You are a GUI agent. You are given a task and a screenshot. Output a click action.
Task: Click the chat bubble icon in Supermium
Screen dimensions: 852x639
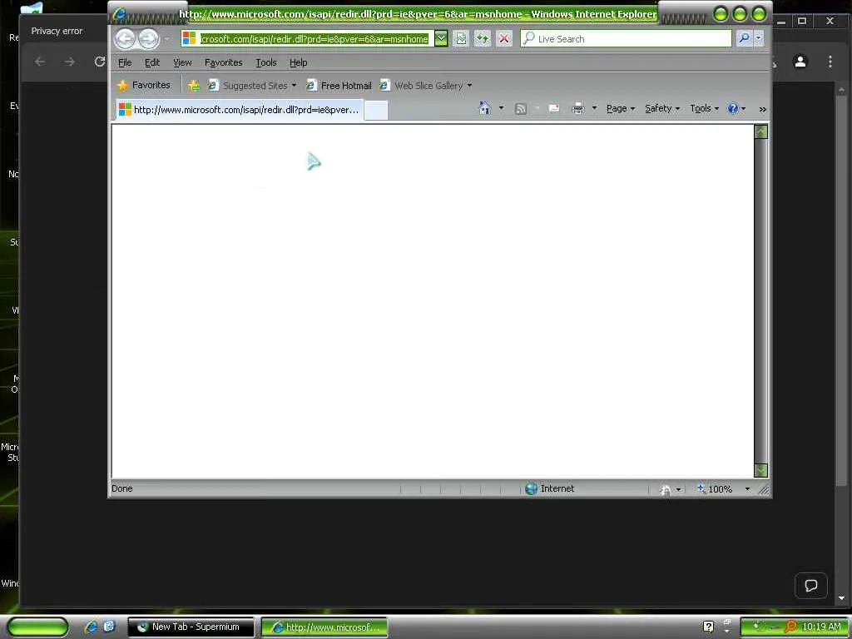(x=811, y=586)
